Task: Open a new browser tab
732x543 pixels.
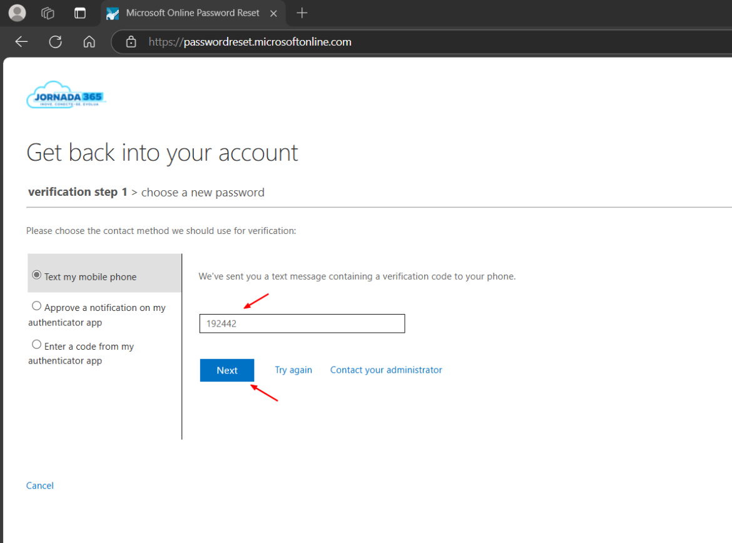Action: [302, 13]
